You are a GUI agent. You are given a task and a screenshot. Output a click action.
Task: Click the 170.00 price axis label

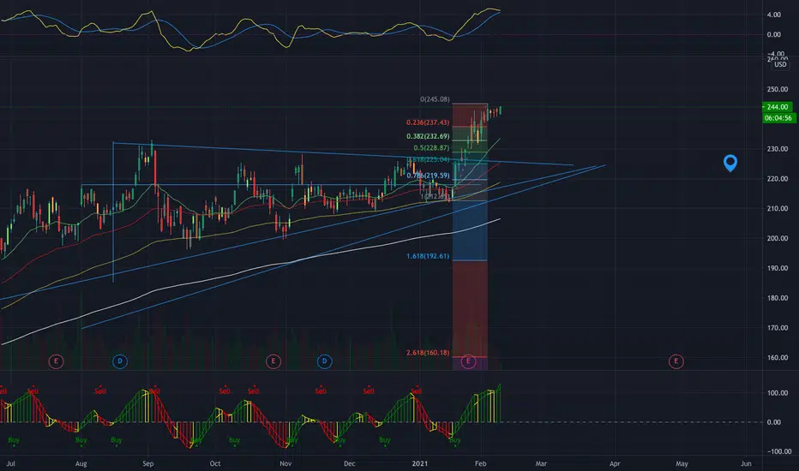tap(777, 328)
